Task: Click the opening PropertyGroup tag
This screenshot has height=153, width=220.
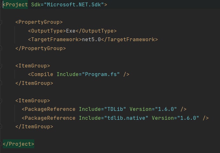Action: 39,22
